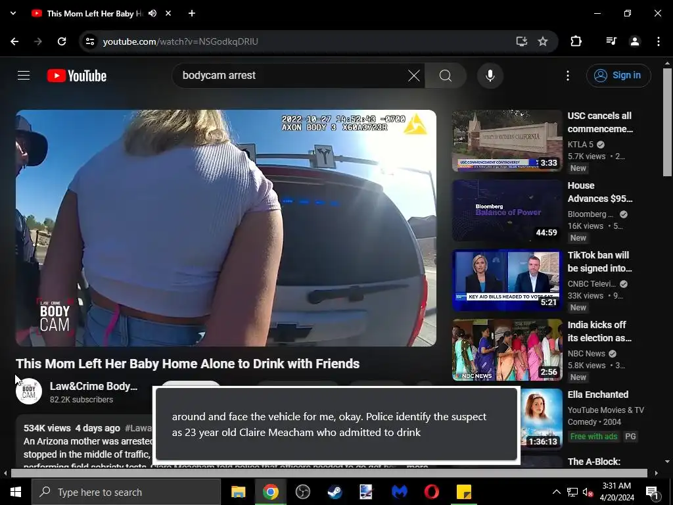The image size is (673, 505).
Task: Install app icon in address bar
Action: (x=521, y=41)
